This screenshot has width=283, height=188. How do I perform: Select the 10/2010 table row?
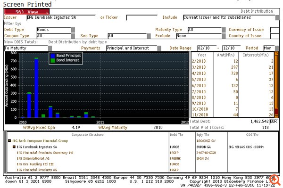coord(233,109)
